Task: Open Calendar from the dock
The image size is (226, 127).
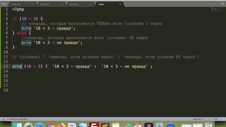Action: pos(137,125)
